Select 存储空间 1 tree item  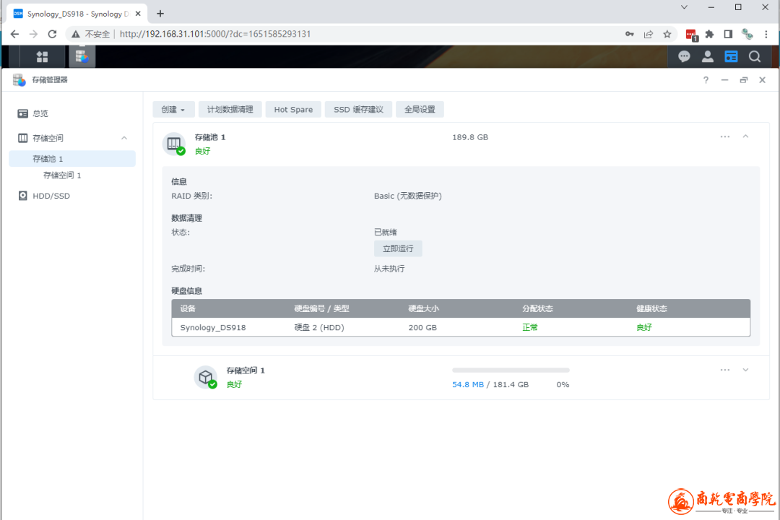62,175
